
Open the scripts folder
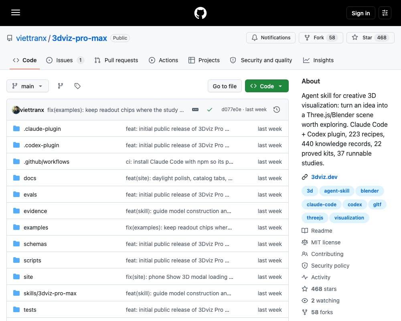(32, 260)
